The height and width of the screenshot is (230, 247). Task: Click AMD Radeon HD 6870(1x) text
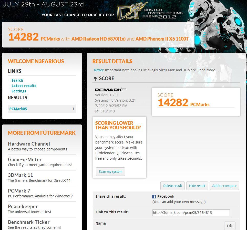98,39
